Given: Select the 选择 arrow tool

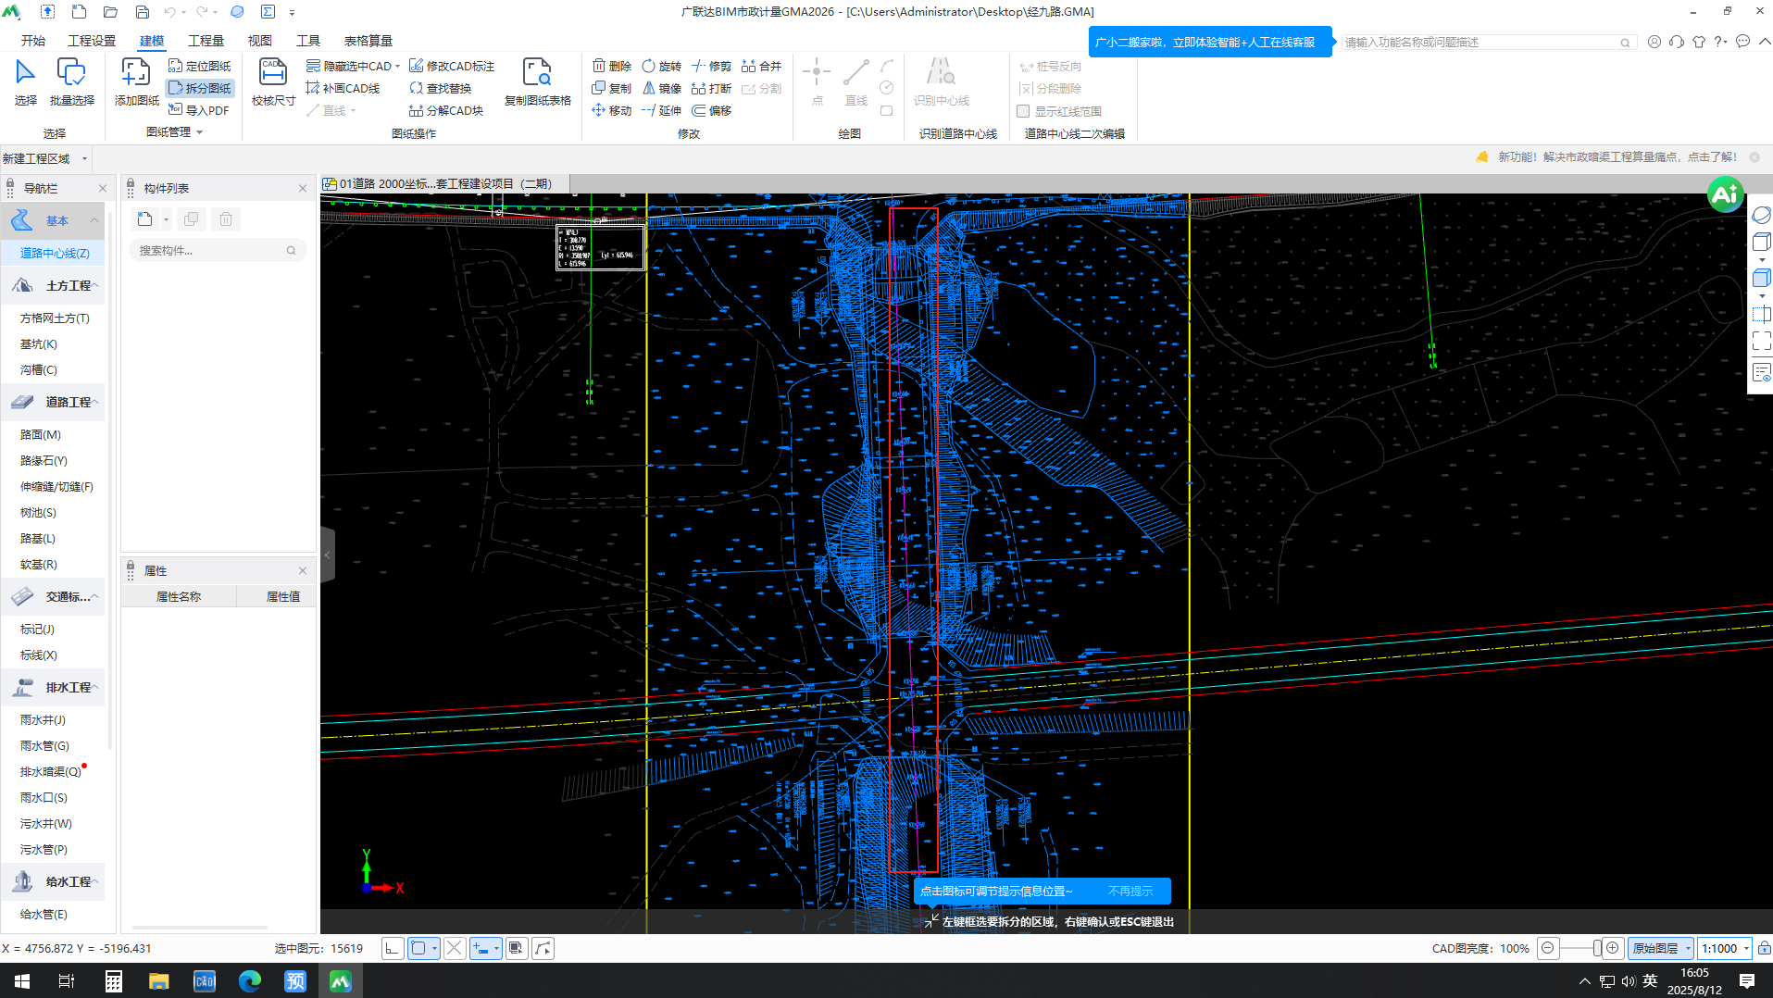Looking at the screenshot, I should [26, 81].
